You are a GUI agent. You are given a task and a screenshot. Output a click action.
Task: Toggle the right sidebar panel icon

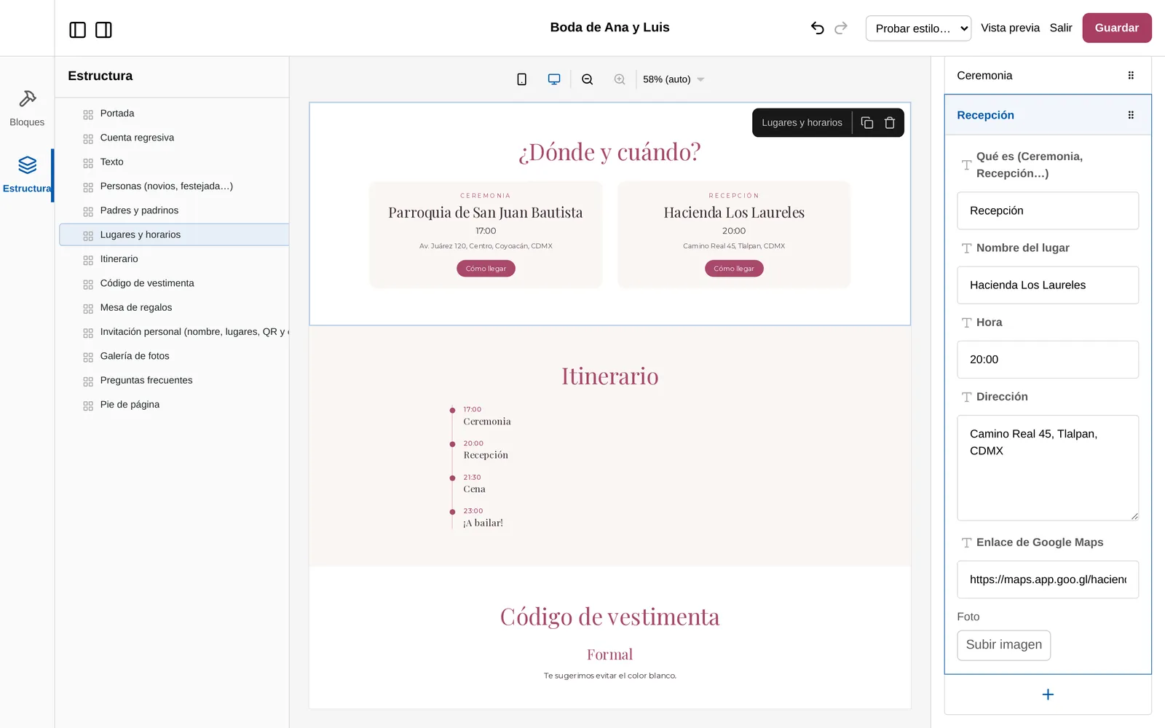[x=103, y=30]
